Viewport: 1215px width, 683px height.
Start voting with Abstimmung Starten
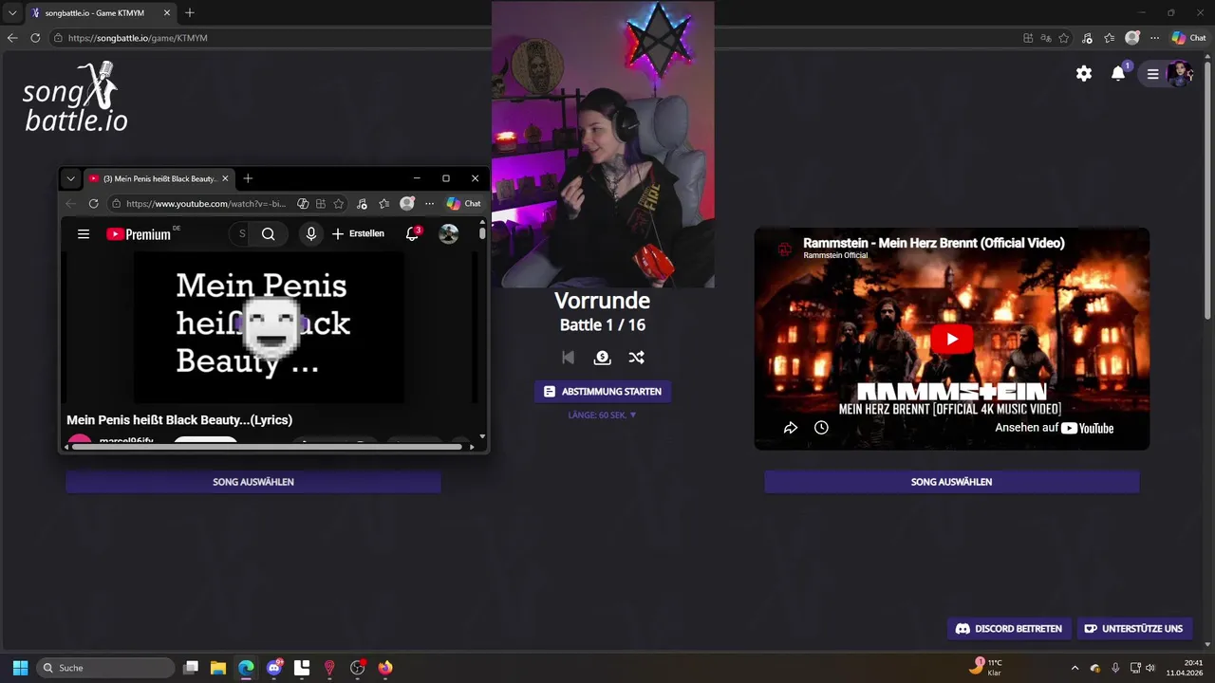[602, 391]
